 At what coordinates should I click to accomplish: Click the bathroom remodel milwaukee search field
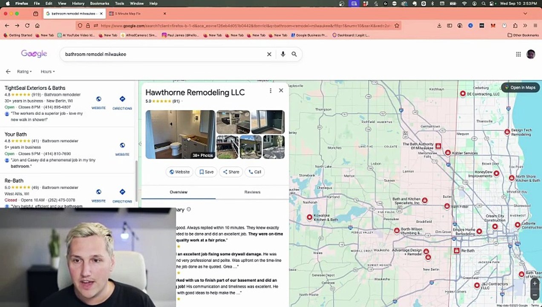coord(164,54)
